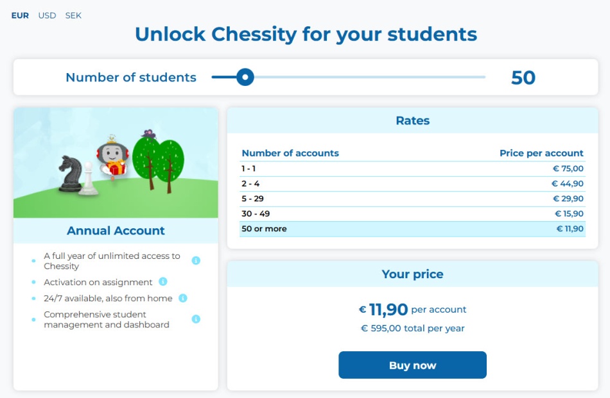
Task: Click the Annual Account heading
Action: pos(116,231)
